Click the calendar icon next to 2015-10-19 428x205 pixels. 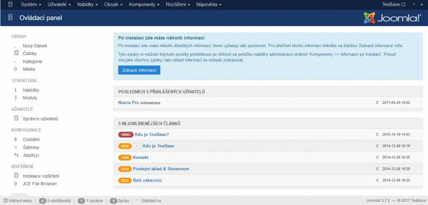(378, 134)
